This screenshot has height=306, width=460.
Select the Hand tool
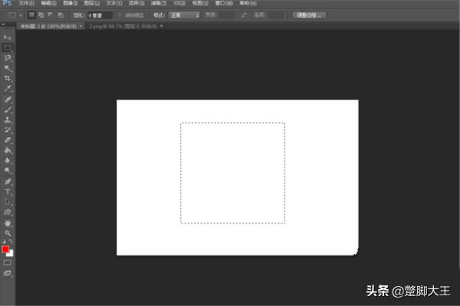click(x=8, y=223)
